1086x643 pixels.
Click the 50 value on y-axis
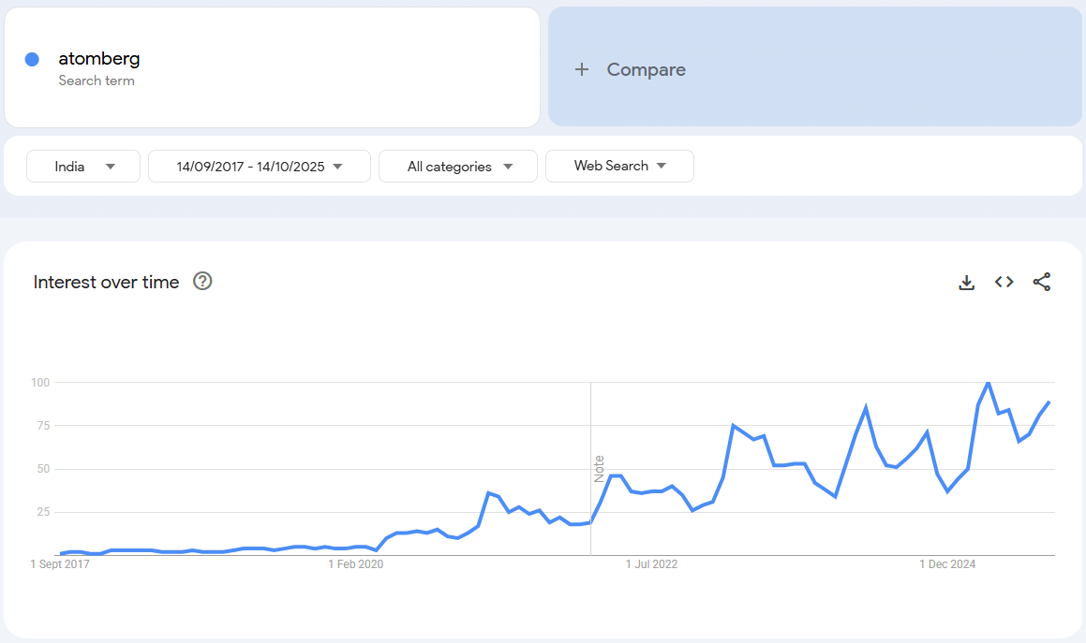pos(44,469)
